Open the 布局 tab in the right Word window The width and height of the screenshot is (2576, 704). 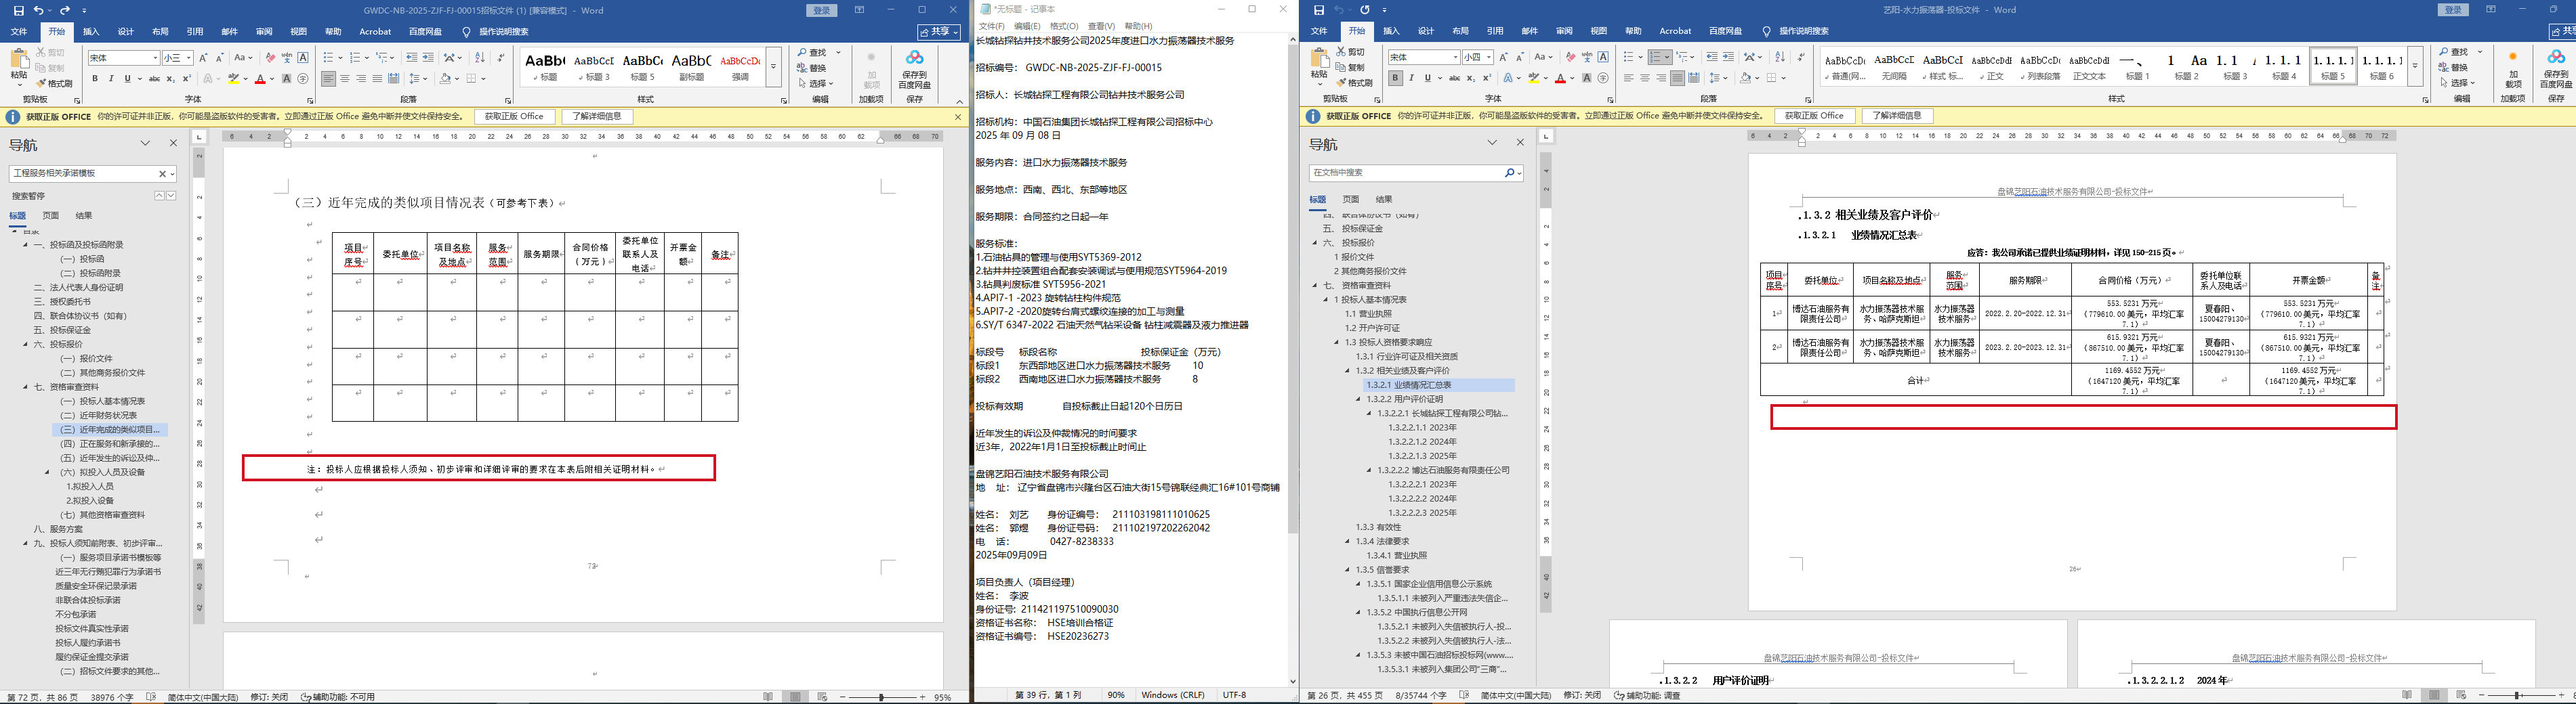point(1461,32)
